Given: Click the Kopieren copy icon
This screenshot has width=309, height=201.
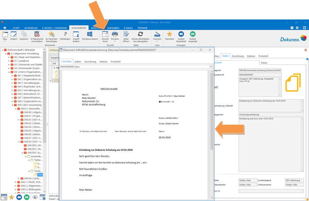Looking at the screenshot, I should click(24, 34).
